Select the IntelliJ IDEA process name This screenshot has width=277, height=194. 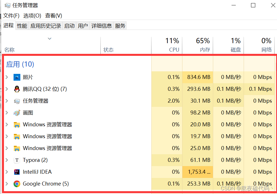tap(37, 172)
